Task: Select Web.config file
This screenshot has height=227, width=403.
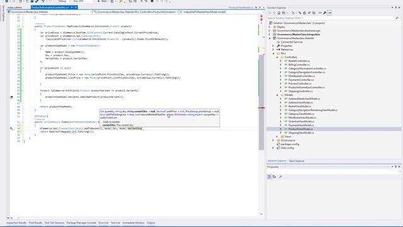Action: pos(287,148)
